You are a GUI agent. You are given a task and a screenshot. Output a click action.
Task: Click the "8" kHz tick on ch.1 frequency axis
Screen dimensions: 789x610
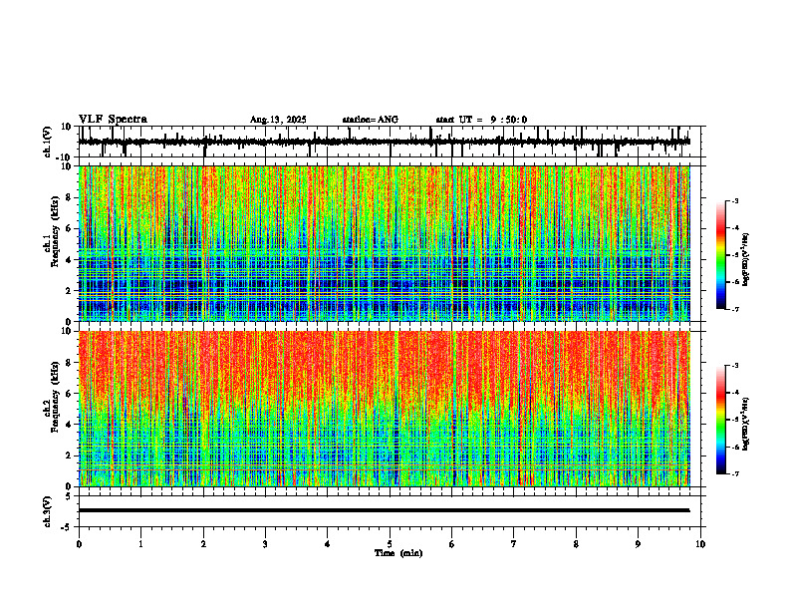coord(69,197)
